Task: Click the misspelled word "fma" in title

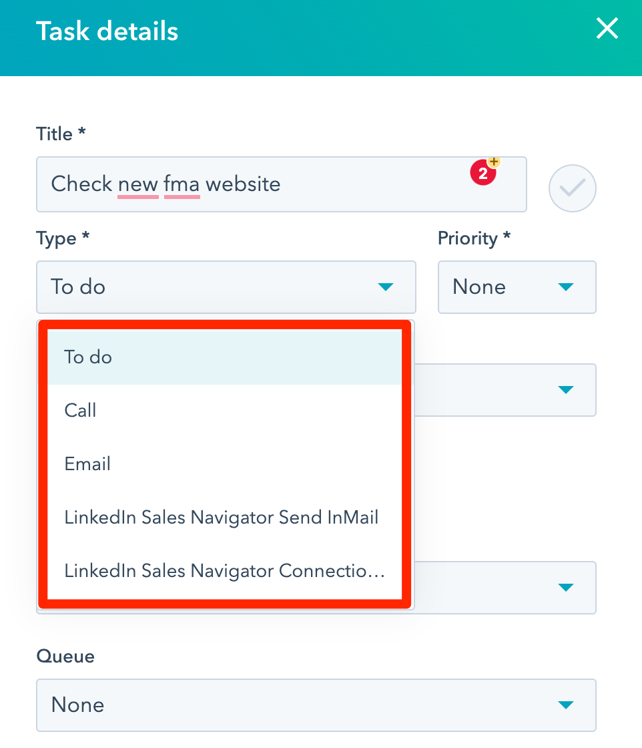Action: coord(182,184)
